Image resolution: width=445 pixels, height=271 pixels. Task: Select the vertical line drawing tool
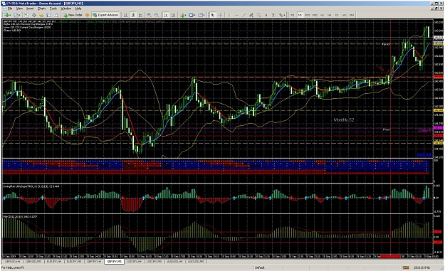pos(229,15)
